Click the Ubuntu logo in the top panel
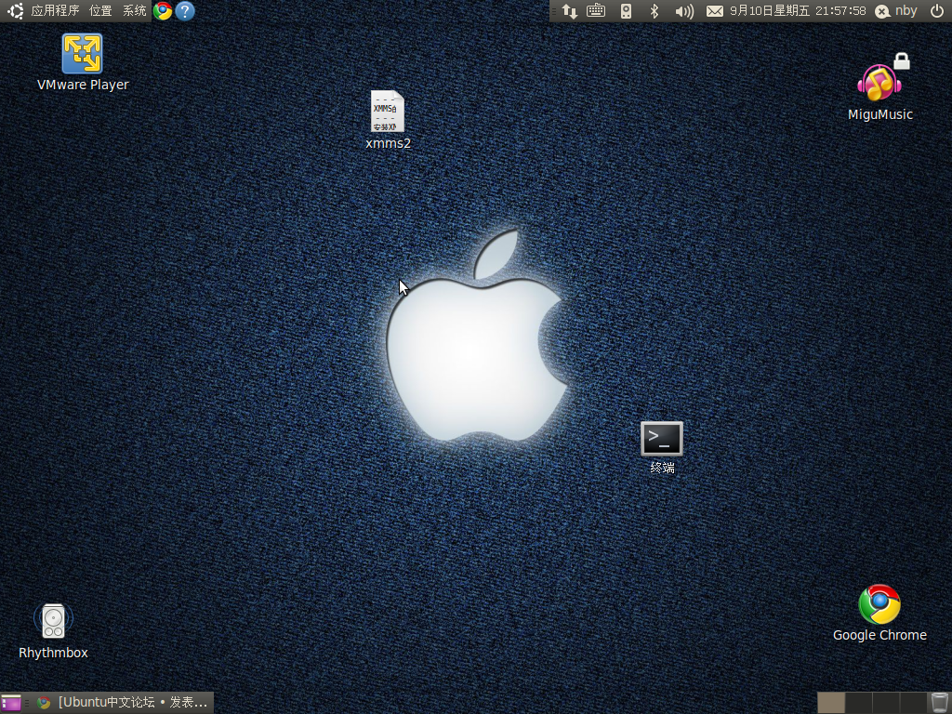Viewport: 952px width, 714px height. tap(15, 11)
